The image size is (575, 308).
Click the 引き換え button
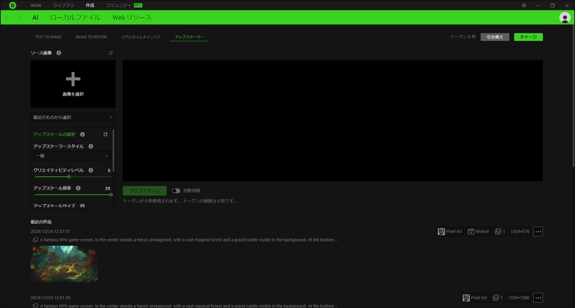pyautogui.click(x=494, y=37)
